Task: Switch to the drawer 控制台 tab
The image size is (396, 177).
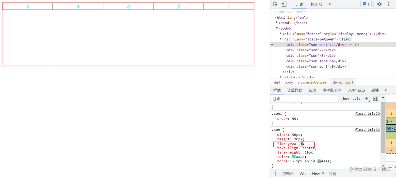Action: click(288, 174)
